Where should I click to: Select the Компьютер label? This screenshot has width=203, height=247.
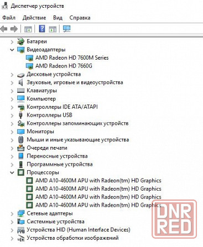coord(41,99)
